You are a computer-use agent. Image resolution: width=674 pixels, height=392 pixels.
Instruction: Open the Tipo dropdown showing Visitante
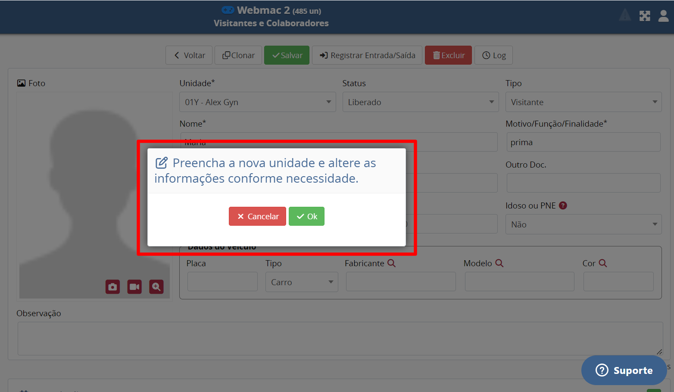pos(583,102)
